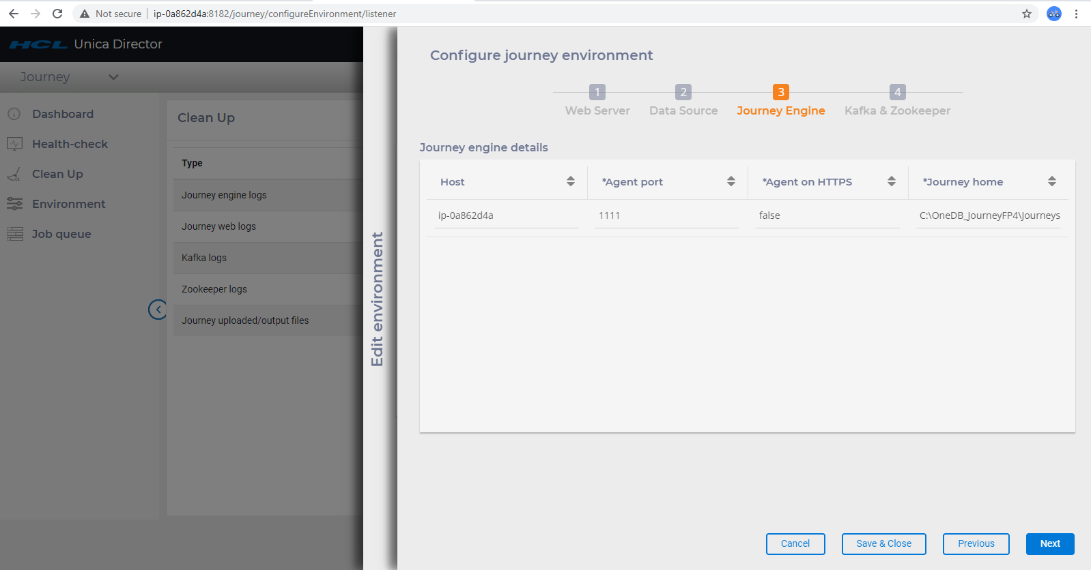Click Save & Close button
Viewport: 1091px width, 570px height.
point(883,543)
